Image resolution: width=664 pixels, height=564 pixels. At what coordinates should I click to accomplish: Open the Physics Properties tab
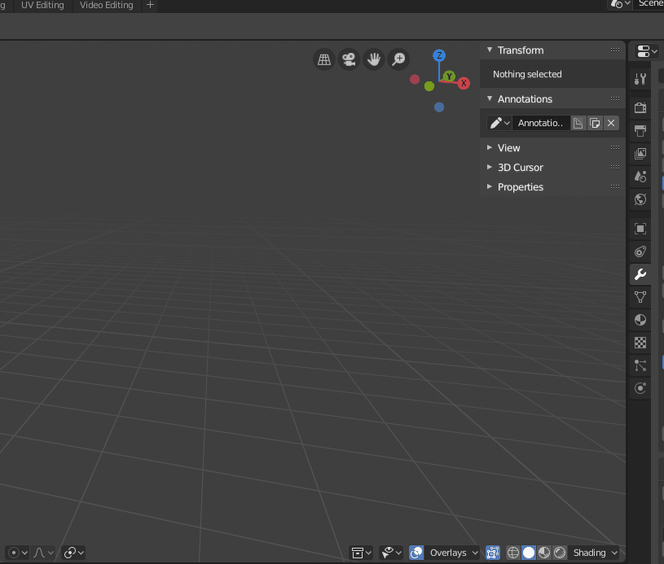point(640,388)
